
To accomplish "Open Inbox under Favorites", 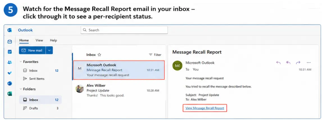I will click(40, 71).
